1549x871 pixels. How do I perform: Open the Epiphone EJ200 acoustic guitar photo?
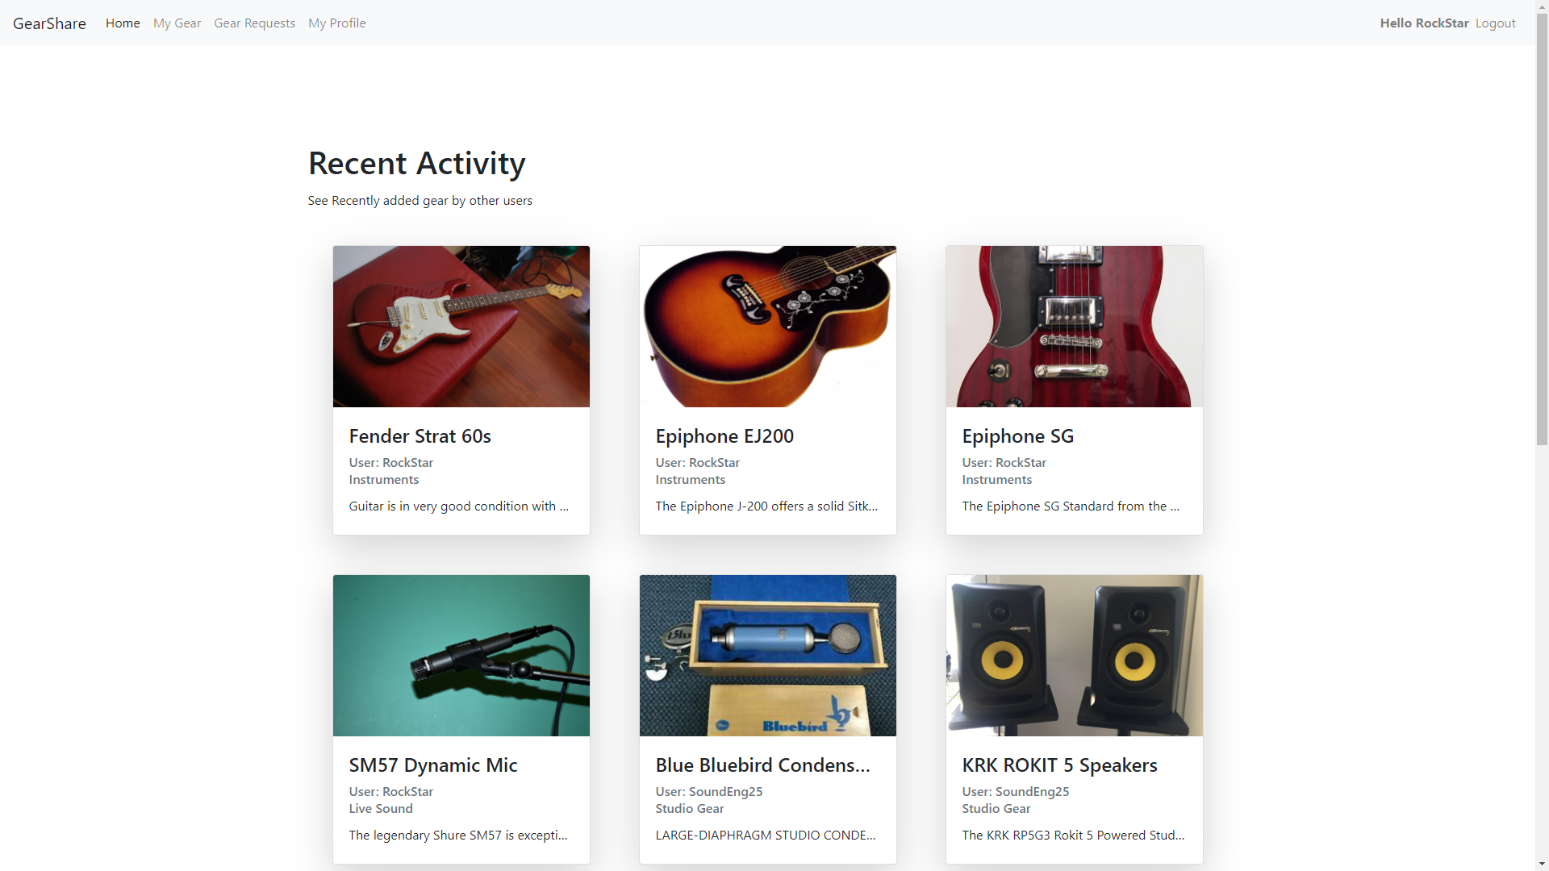click(x=768, y=327)
